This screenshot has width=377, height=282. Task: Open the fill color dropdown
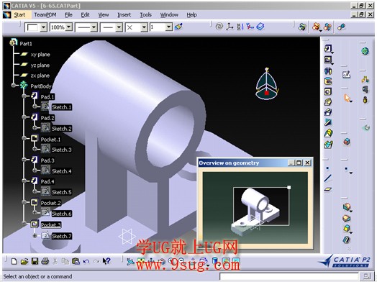[x=43, y=27]
